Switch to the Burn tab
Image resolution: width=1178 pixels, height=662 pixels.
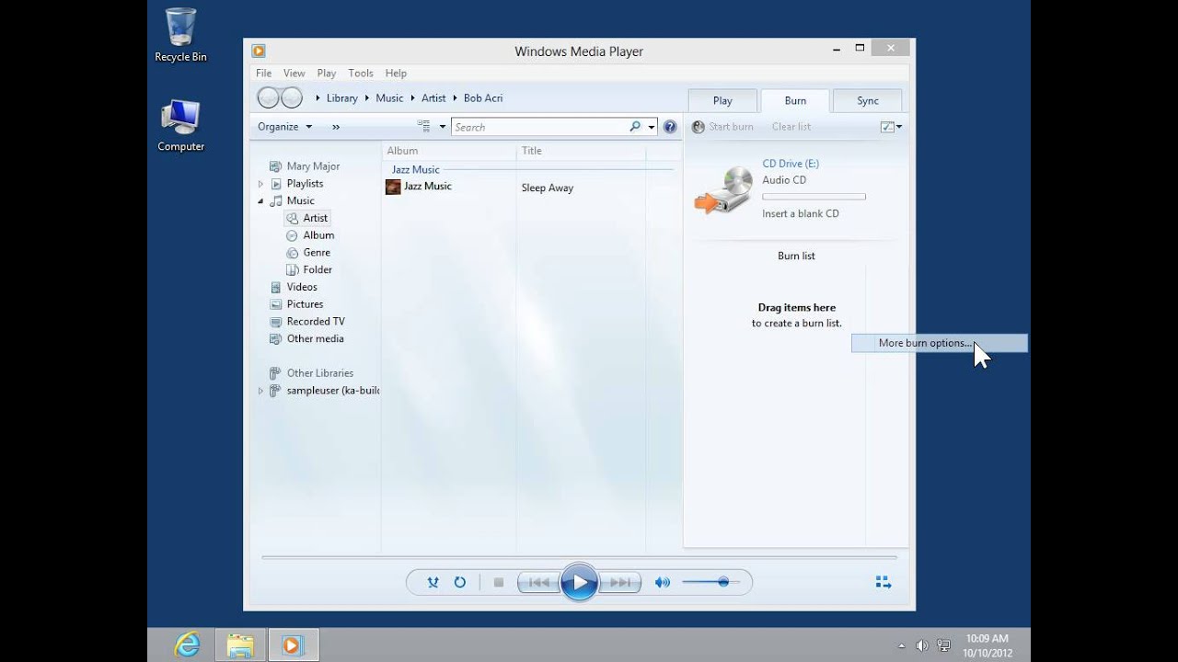pos(795,101)
